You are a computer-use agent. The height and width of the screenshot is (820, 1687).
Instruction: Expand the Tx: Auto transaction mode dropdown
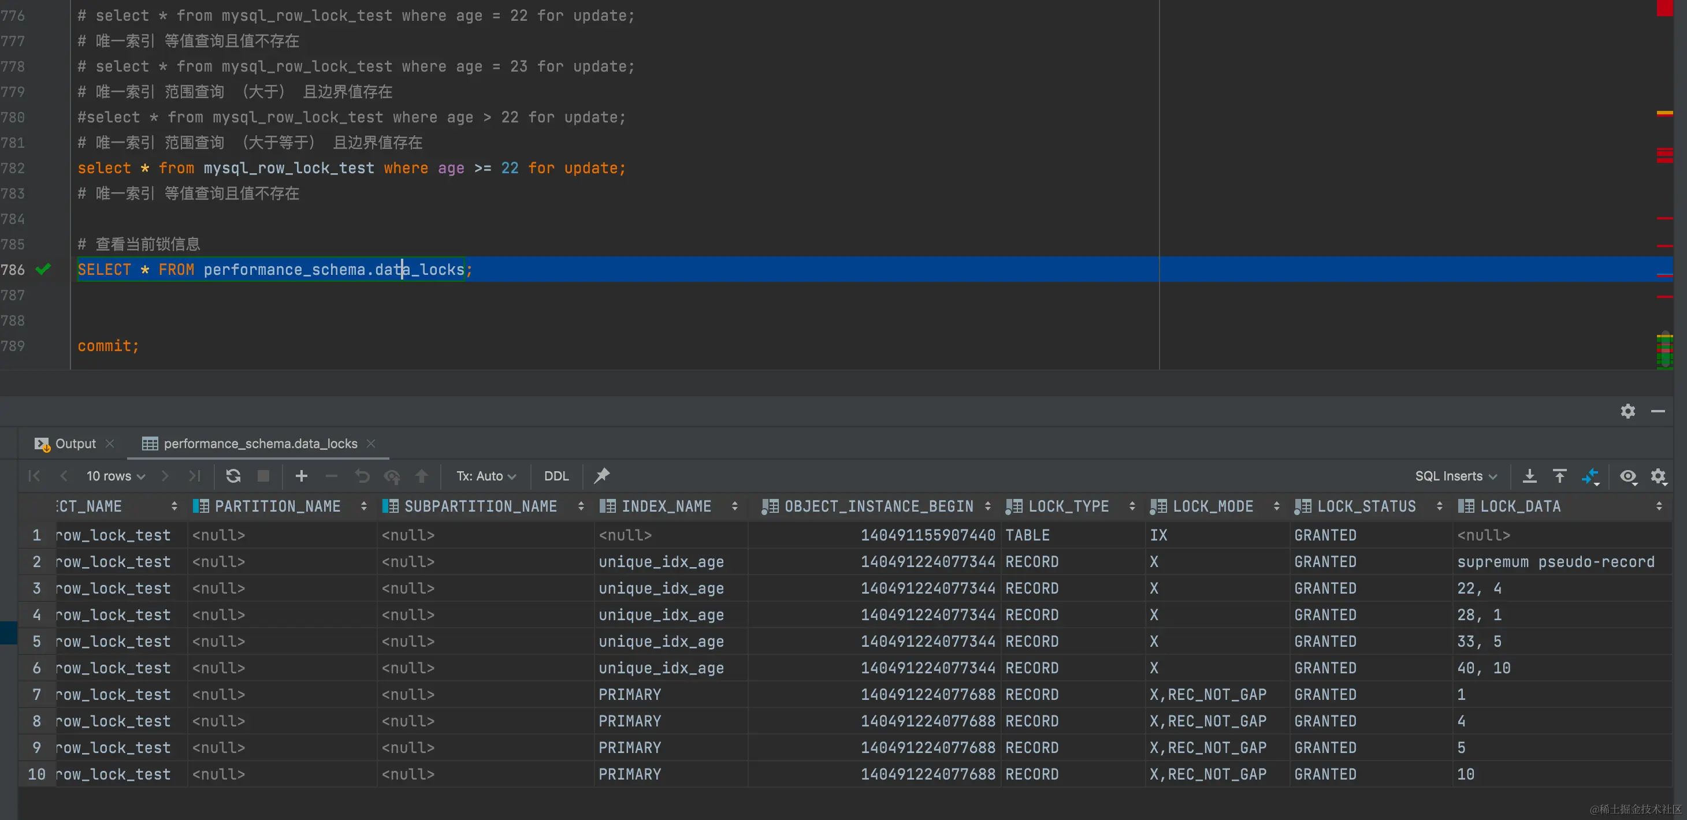486,476
